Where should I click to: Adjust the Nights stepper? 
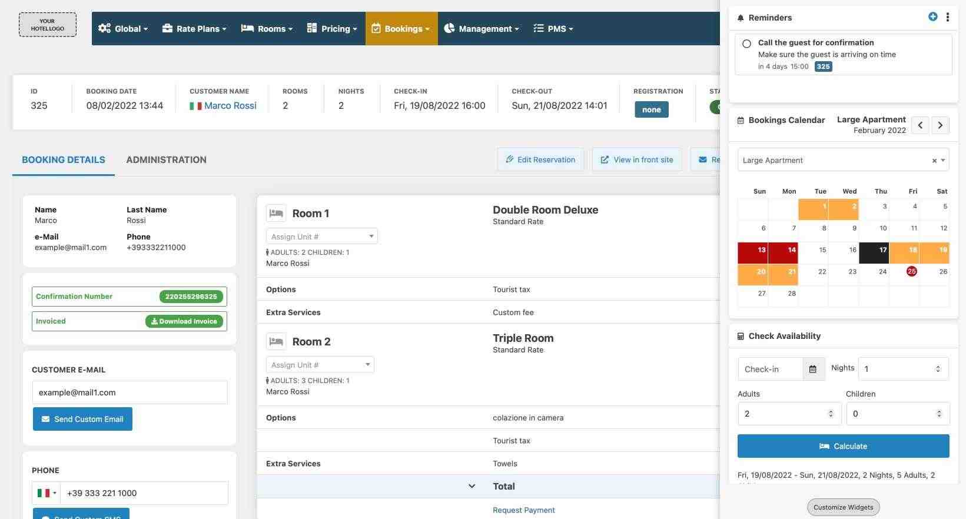pos(938,369)
